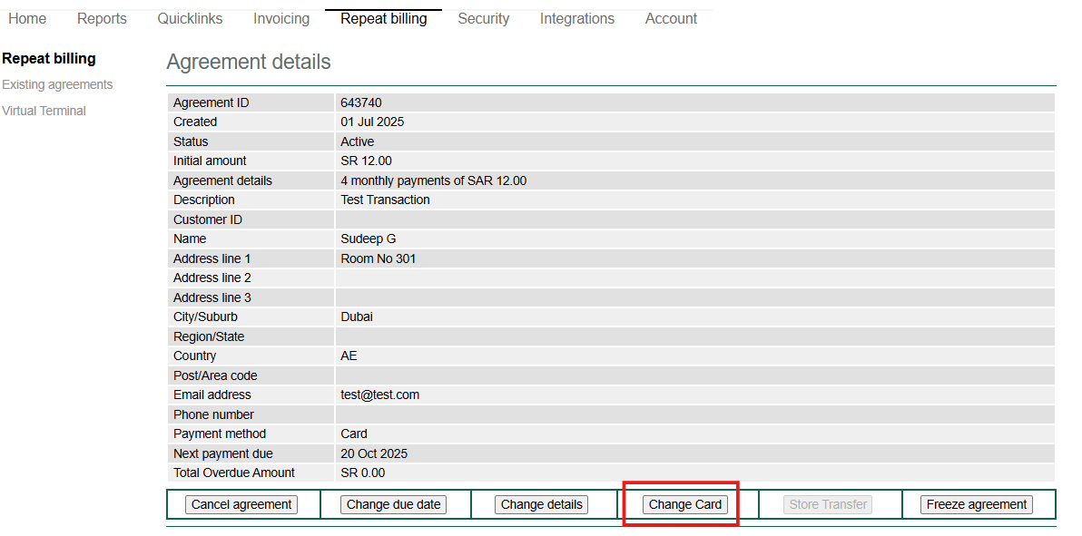Click the email address test@test.com
This screenshot has height=536, width=1082.
point(380,395)
